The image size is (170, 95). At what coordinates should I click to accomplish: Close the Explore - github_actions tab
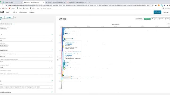pyautogui.click(x=43, y=2)
